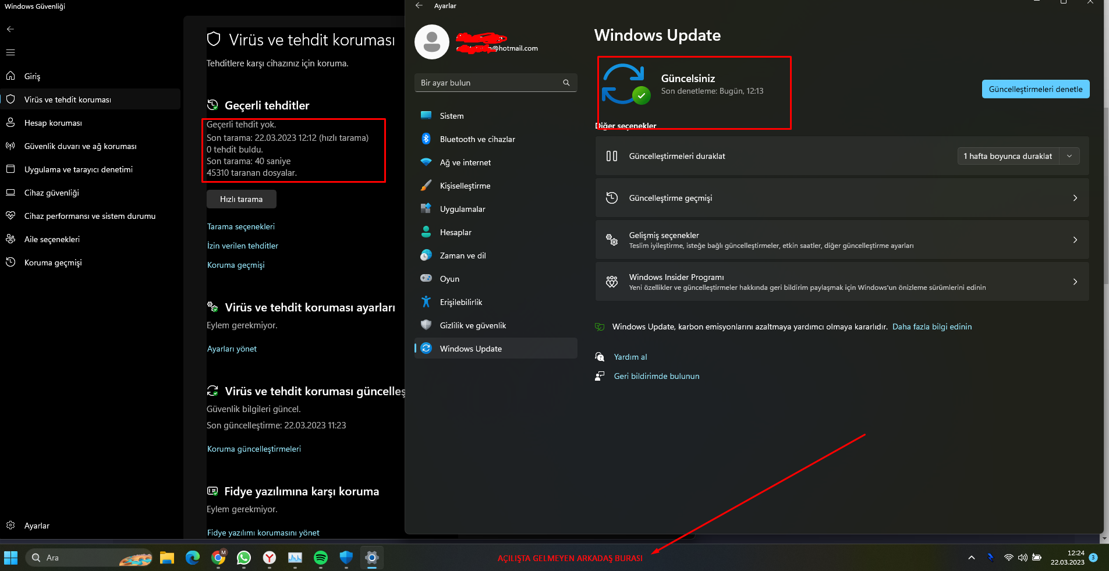Click Daha fazla bilgi edinin link
1109x571 pixels.
(x=932, y=327)
